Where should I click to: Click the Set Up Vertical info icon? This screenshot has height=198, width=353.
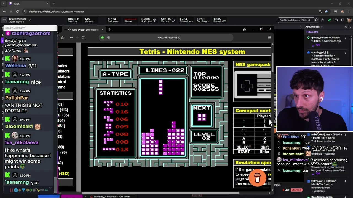pyautogui.click(x=173, y=20)
